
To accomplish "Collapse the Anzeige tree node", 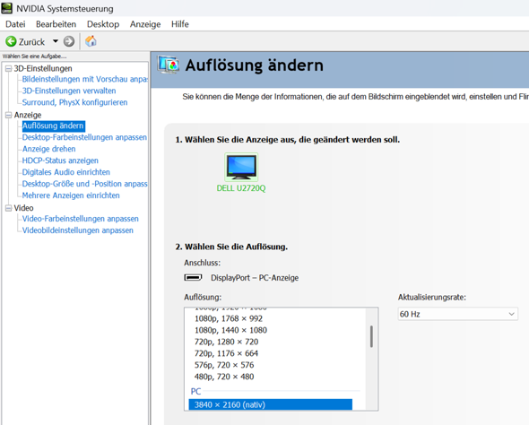I will click(x=8, y=116).
